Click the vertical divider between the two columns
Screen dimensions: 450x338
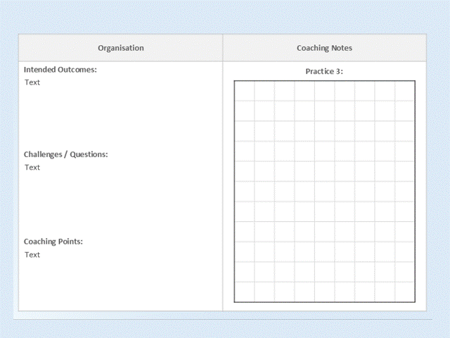pyautogui.click(x=223, y=183)
